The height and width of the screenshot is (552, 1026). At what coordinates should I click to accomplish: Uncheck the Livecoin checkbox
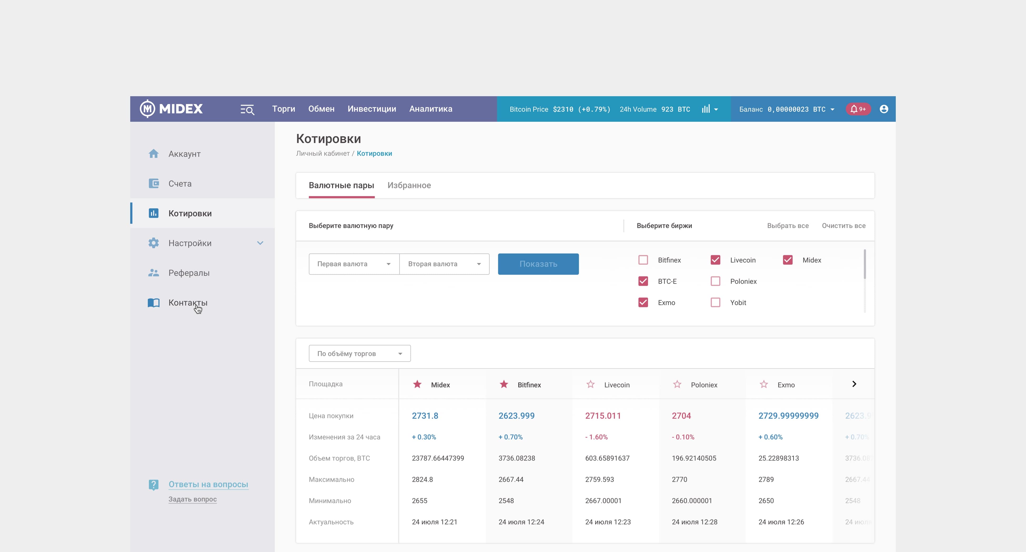click(715, 260)
